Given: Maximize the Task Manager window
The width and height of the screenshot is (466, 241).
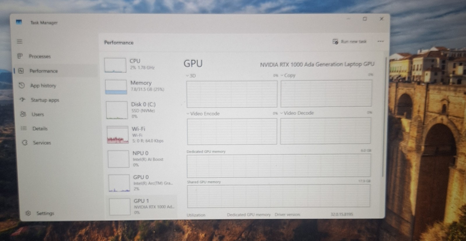Looking at the screenshot, I should (x=365, y=19).
